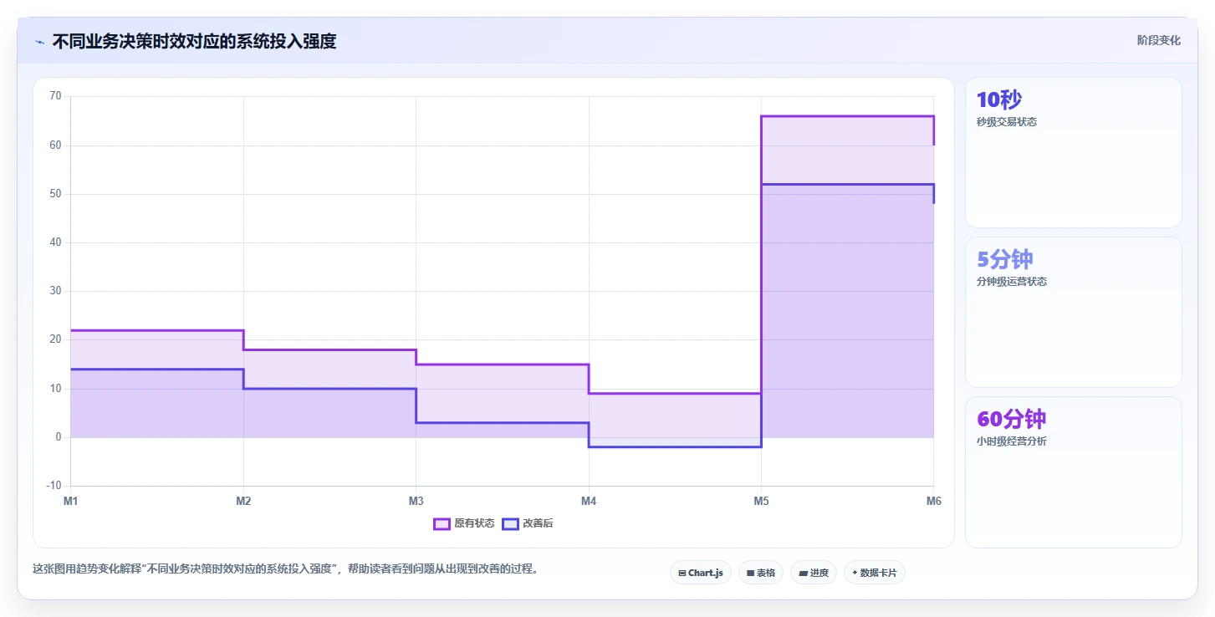
Task: Click the table icon in 表格 tag
Action: [x=751, y=574]
